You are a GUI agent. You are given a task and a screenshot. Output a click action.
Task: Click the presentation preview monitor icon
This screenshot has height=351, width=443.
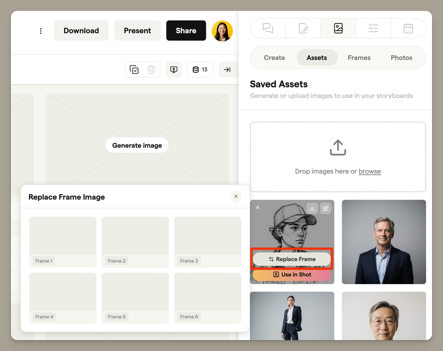pyautogui.click(x=174, y=69)
